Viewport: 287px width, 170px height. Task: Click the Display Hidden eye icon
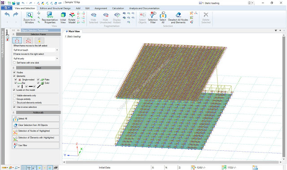point(117,15)
